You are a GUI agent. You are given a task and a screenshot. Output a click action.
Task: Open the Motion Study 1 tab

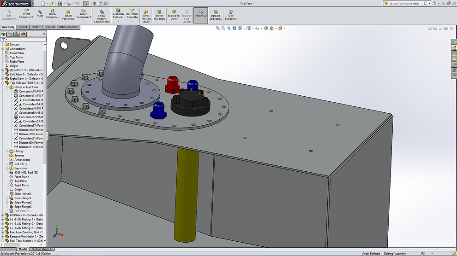[x=41, y=249]
